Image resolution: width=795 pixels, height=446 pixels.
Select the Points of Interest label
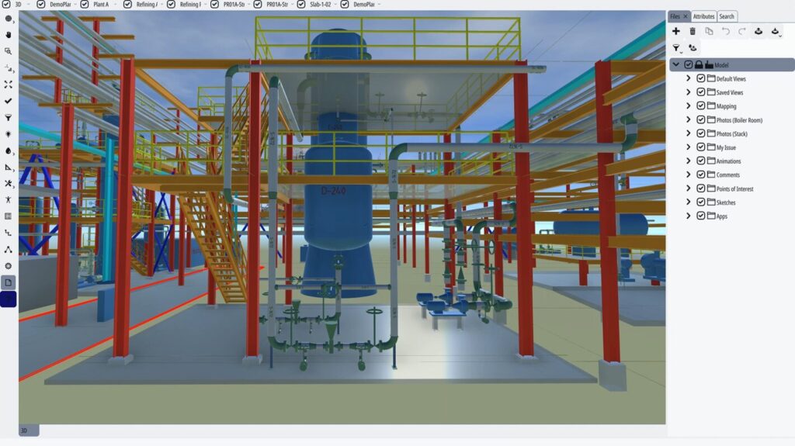(x=734, y=188)
